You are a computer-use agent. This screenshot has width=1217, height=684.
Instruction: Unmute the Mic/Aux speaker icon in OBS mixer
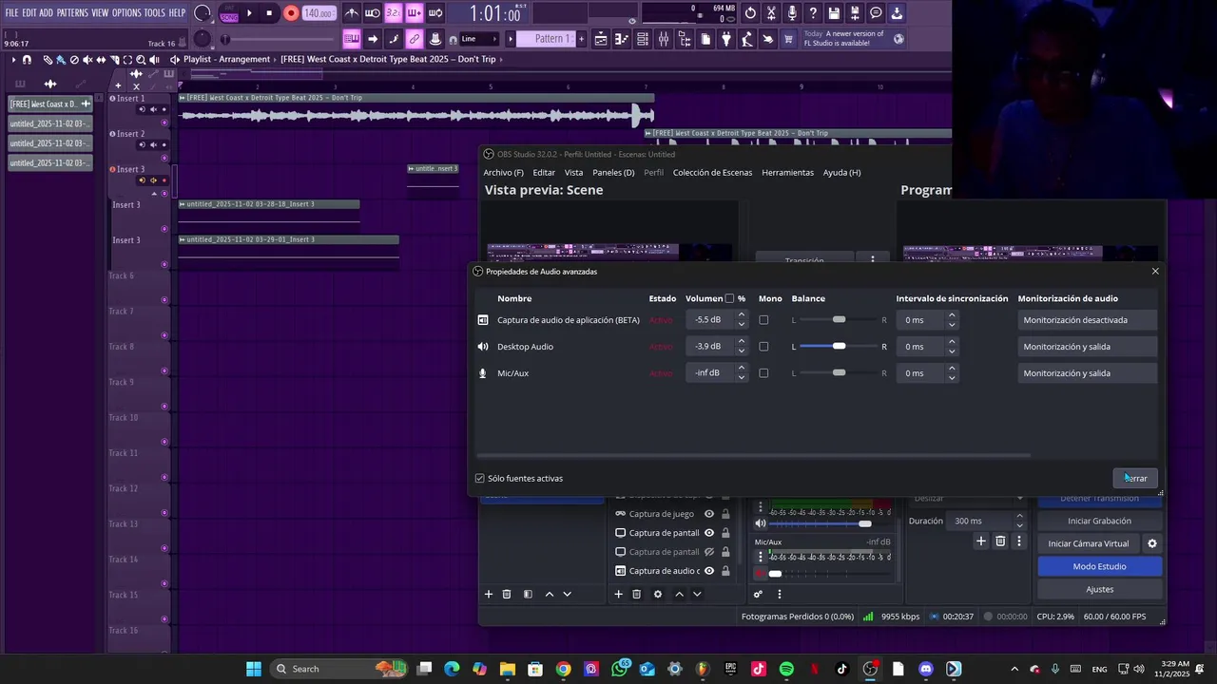point(760,574)
